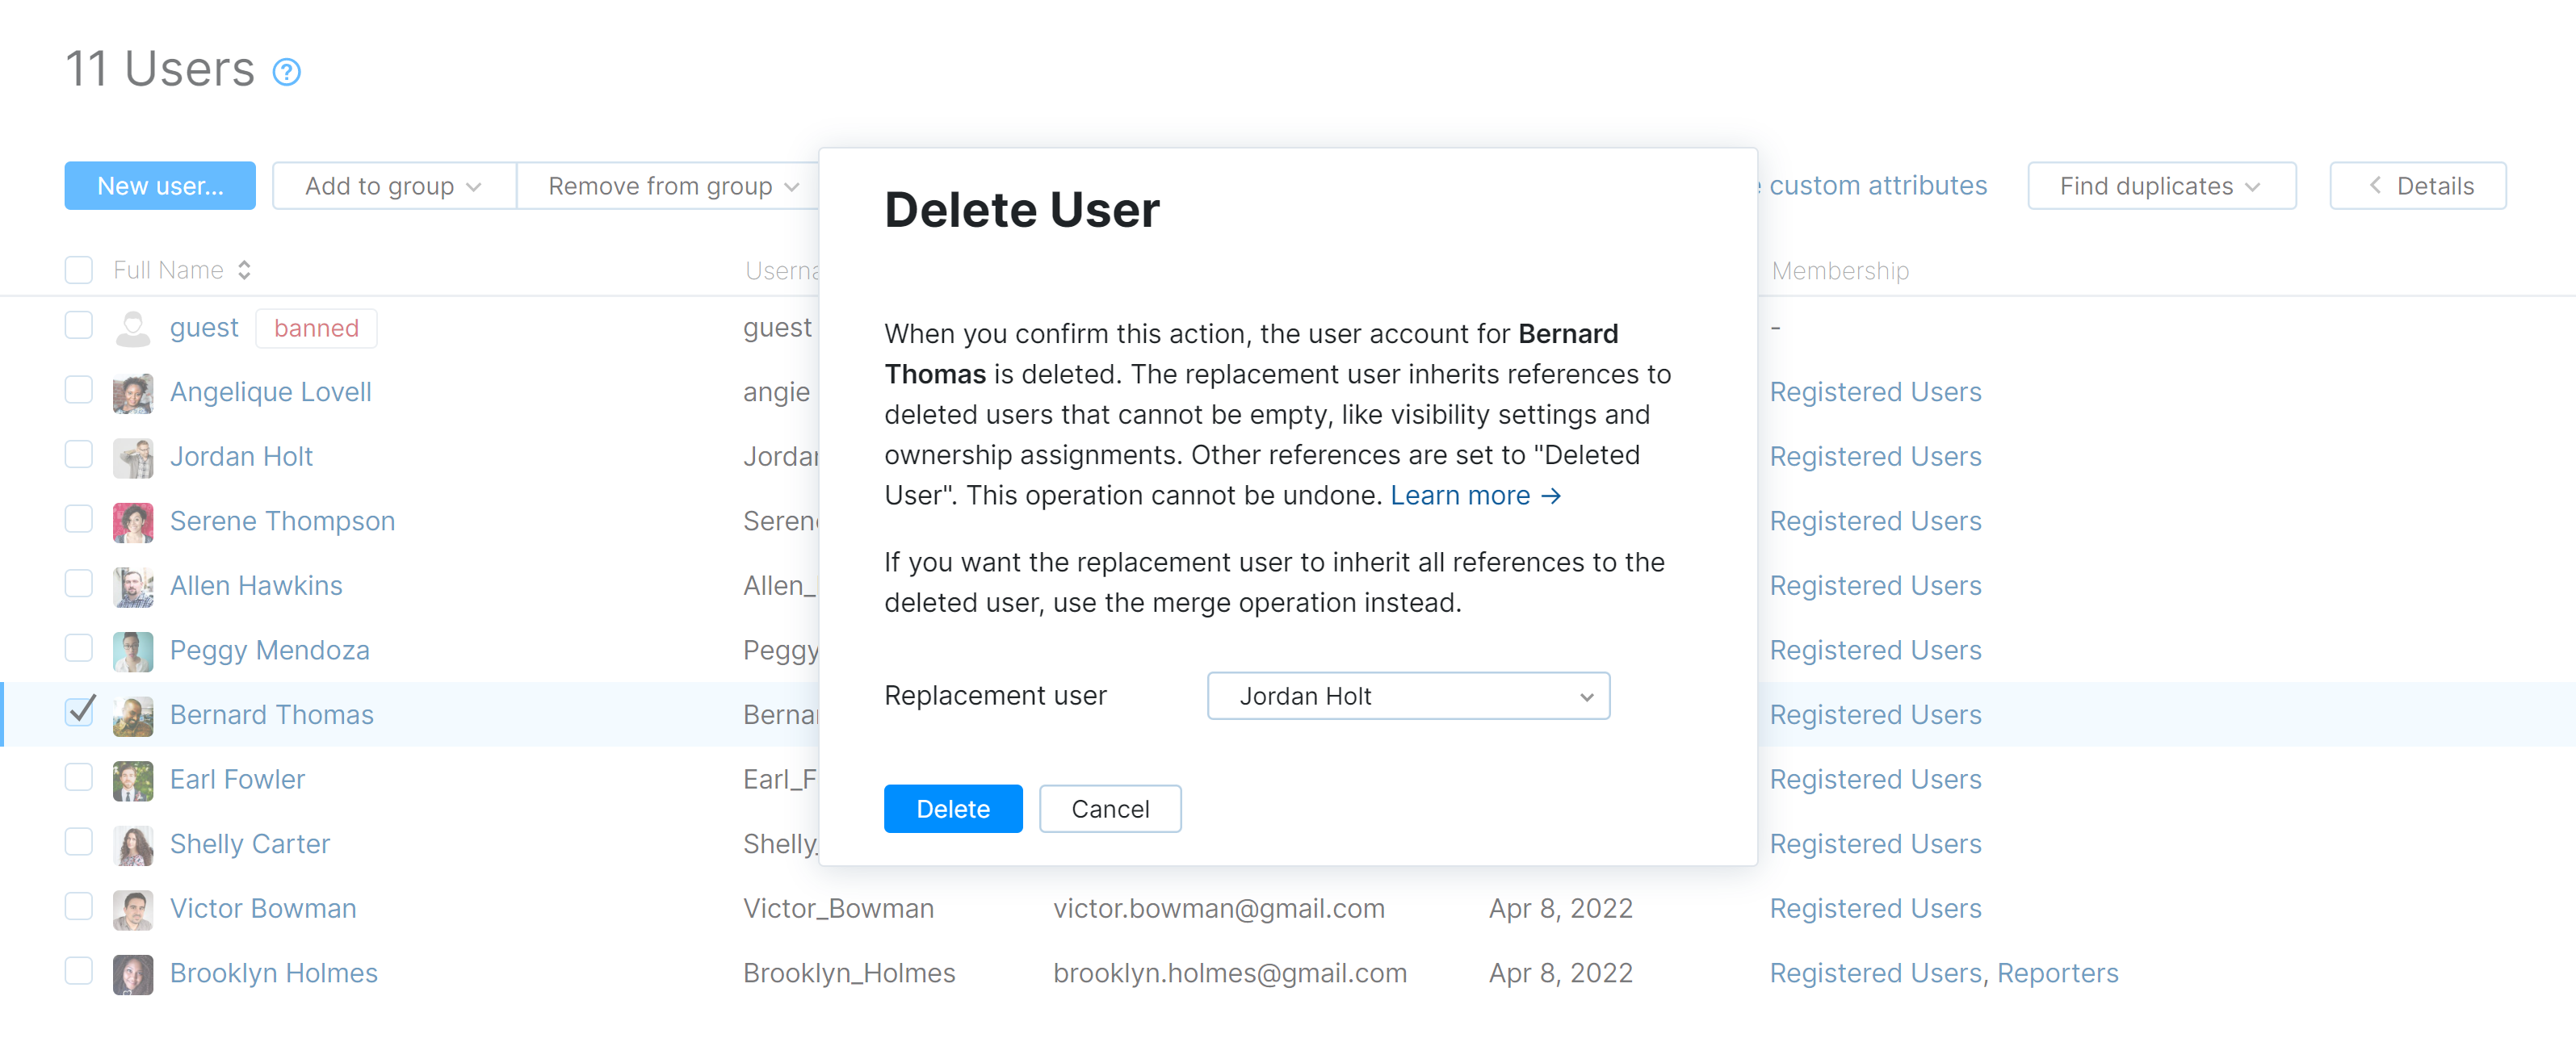Open Jordan Holt's user profile link
Viewport: 2576px width, 1038px height.
click(241, 456)
